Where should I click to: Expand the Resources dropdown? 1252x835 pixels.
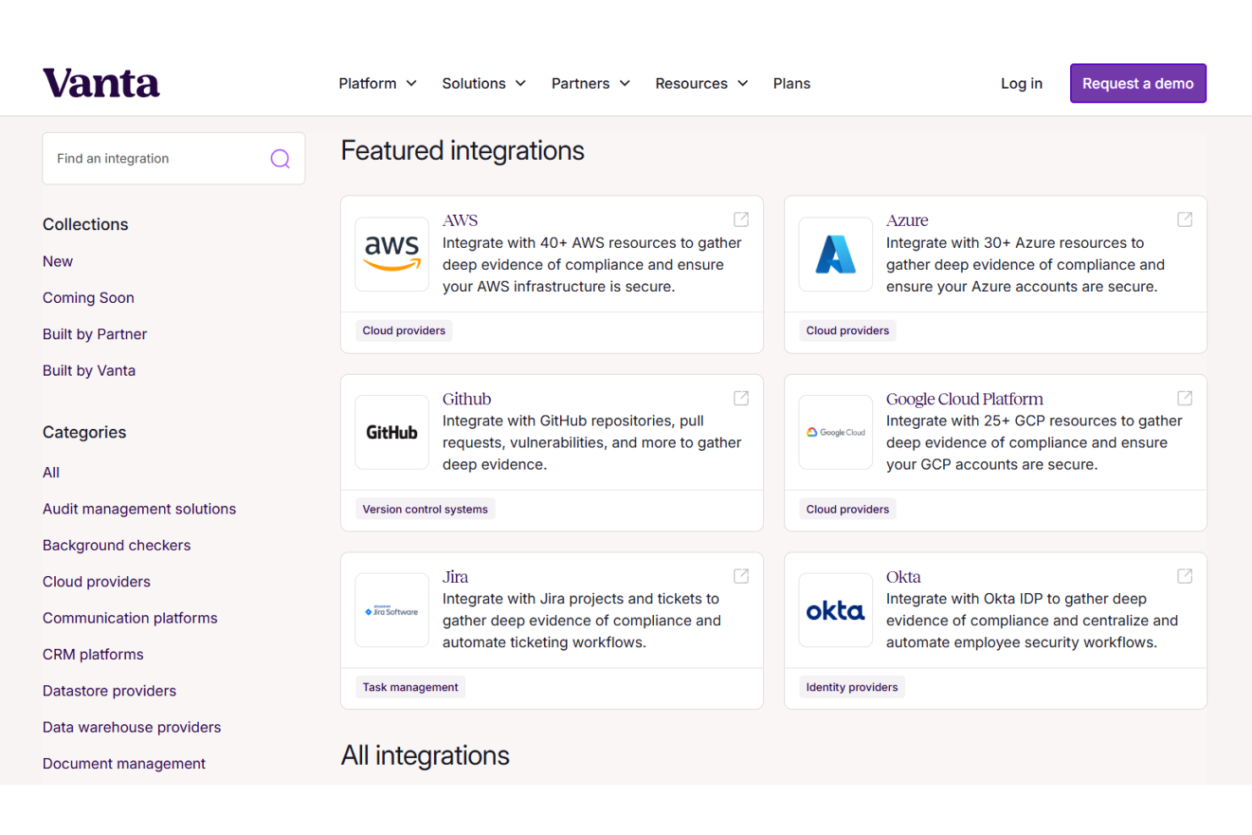pos(700,83)
